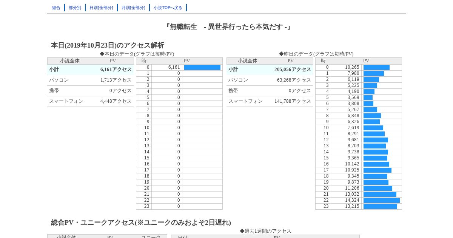This screenshot has height=238, width=453.
Task: Select yesterday's hour 13 value 8,703
Action: point(353,146)
